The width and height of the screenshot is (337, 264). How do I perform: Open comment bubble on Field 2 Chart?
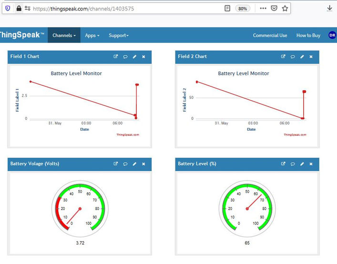click(293, 57)
